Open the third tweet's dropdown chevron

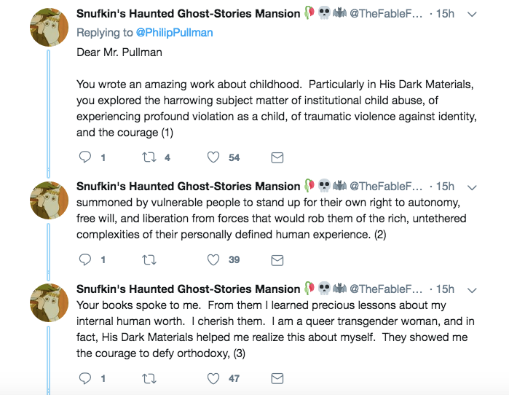[472, 289]
